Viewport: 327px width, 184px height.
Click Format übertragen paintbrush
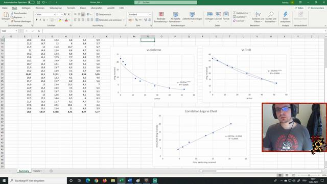pos(21,21)
